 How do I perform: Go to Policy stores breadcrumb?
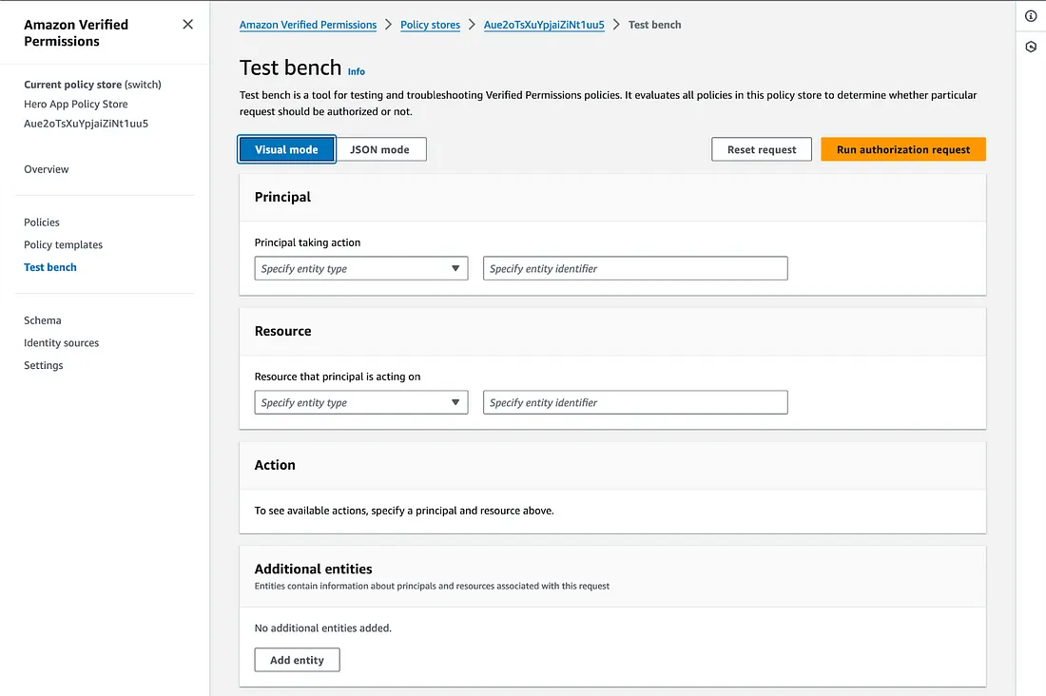(x=430, y=25)
